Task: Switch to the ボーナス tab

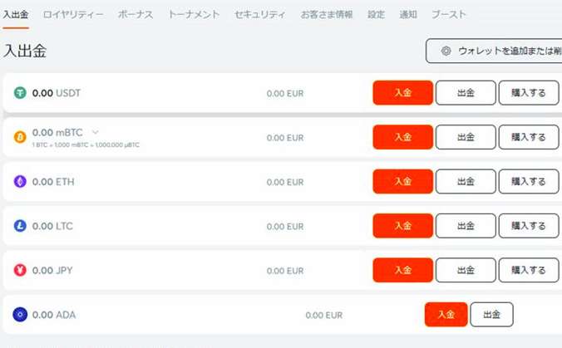Action: point(136,15)
